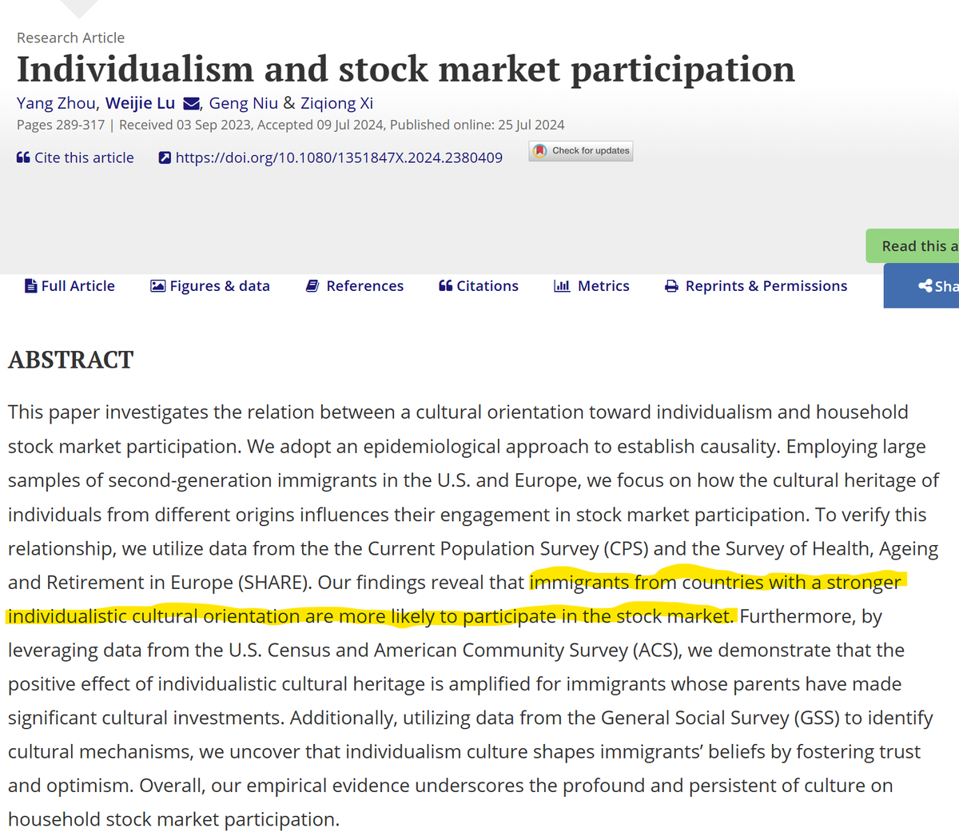
Task: Click the highlighted phrase starting 'immigrants from countries'
Action: (456, 599)
